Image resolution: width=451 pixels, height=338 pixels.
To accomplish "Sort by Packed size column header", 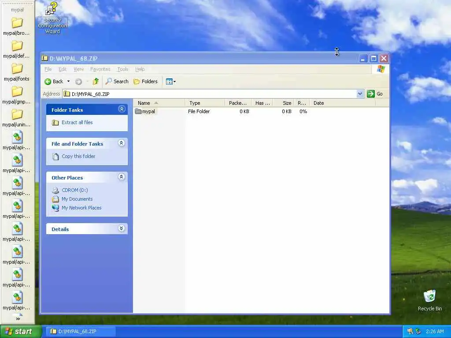I will [x=238, y=103].
